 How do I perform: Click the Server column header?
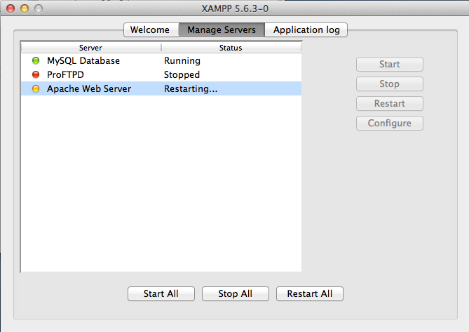[x=90, y=48]
